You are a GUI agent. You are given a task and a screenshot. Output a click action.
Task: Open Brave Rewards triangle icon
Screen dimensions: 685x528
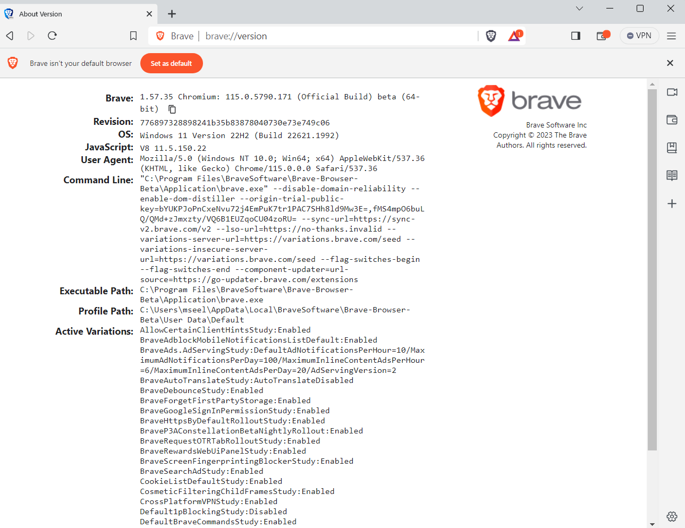pyautogui.click(x=515, y=36)
